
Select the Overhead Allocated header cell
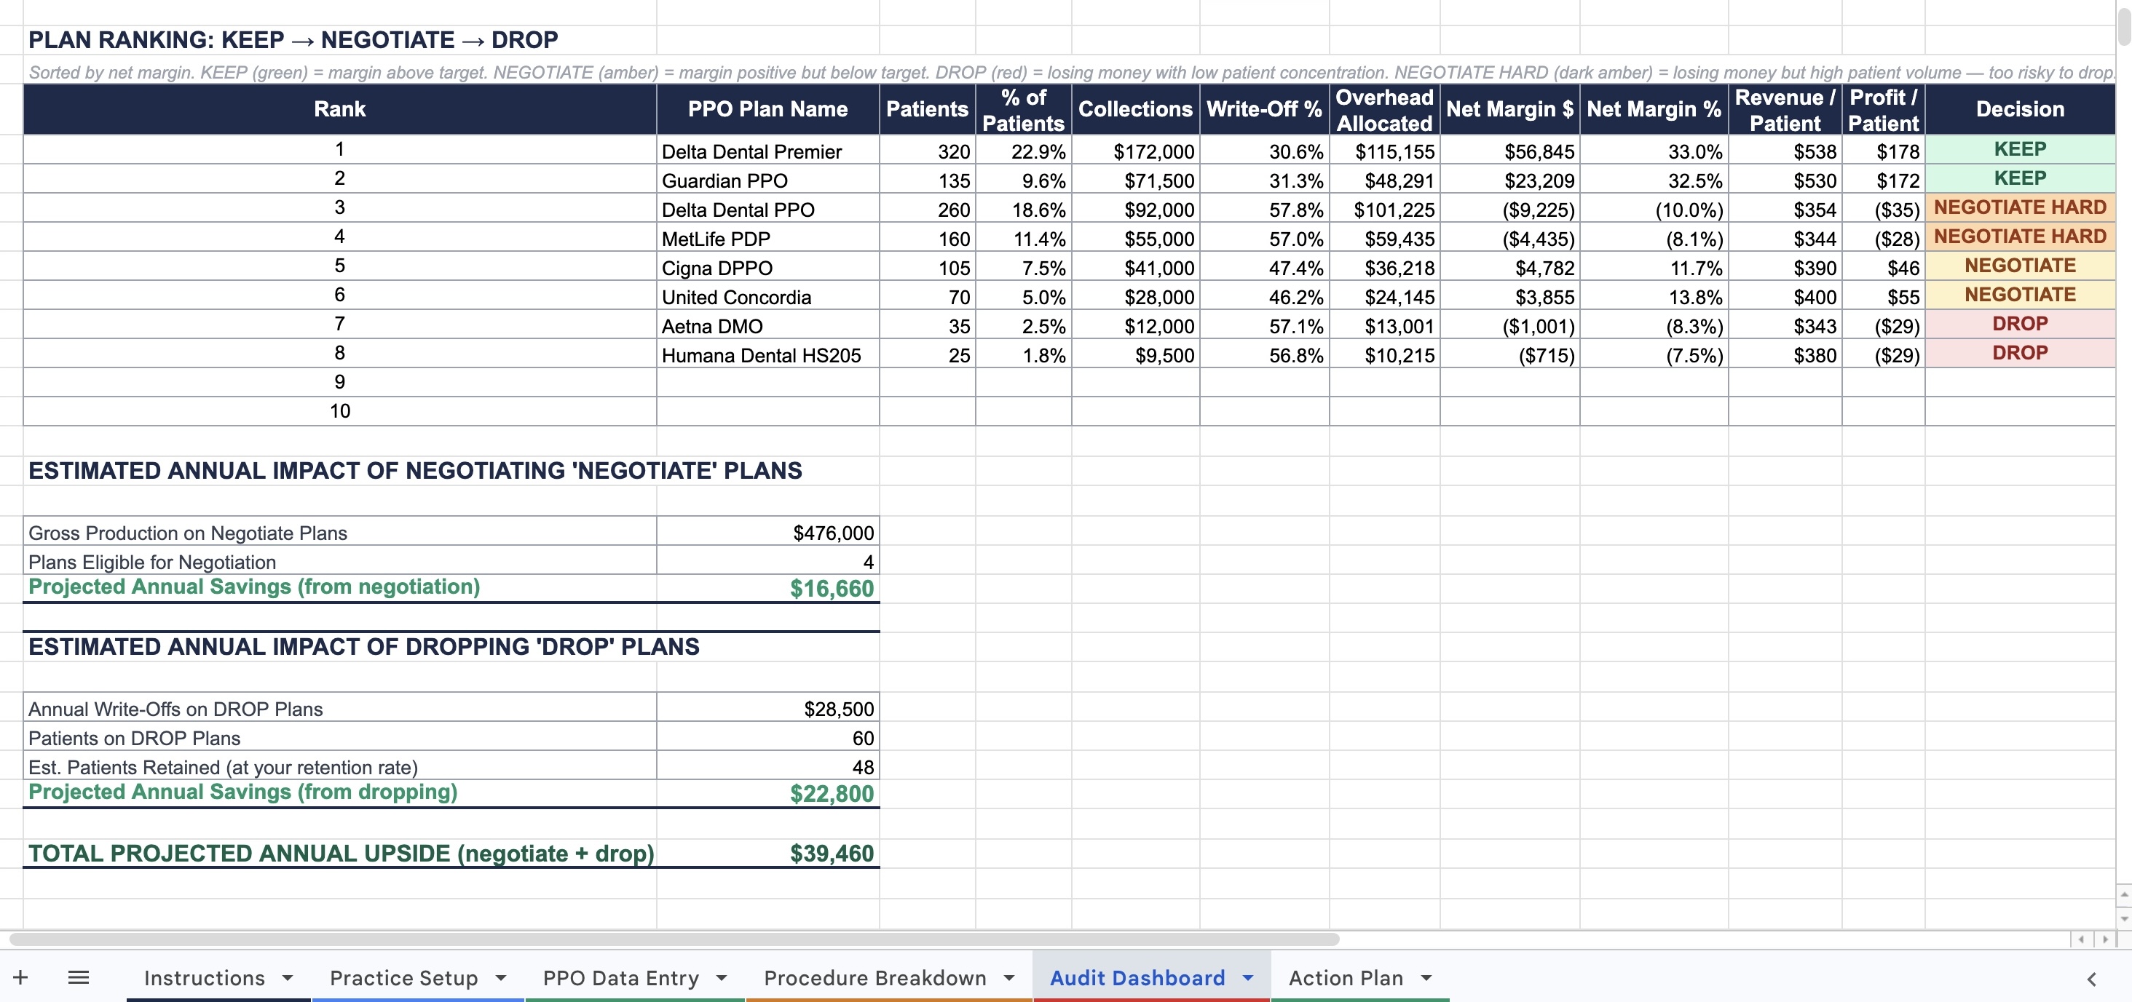(x=1385, y=109)
